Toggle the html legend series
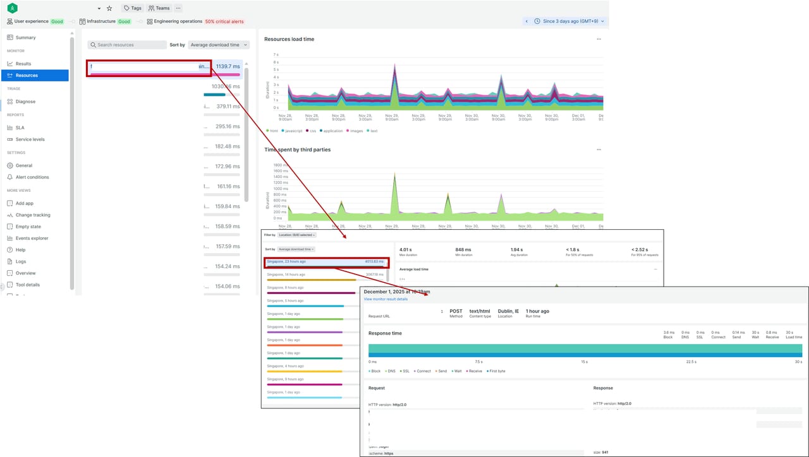The height and width of the screenshot is (457, 809). [272, 131]
